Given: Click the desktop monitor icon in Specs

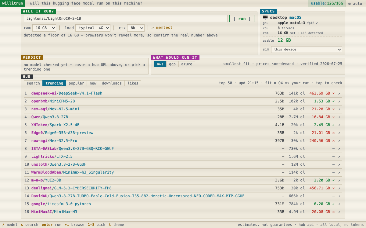Looking at the screenshot, I should 265,18.
